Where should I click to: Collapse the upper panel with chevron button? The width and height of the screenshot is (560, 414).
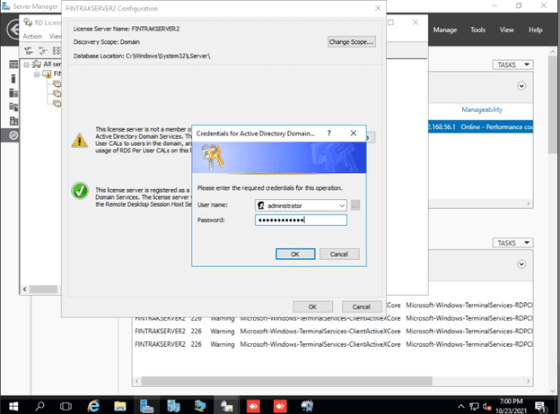[521, 86]
